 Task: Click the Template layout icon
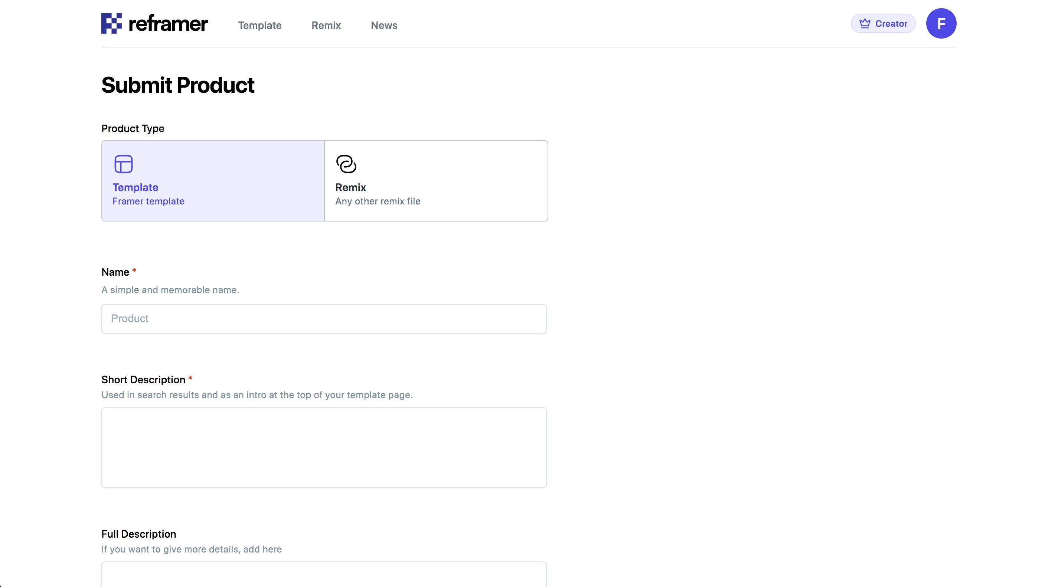tap(123, 164)
